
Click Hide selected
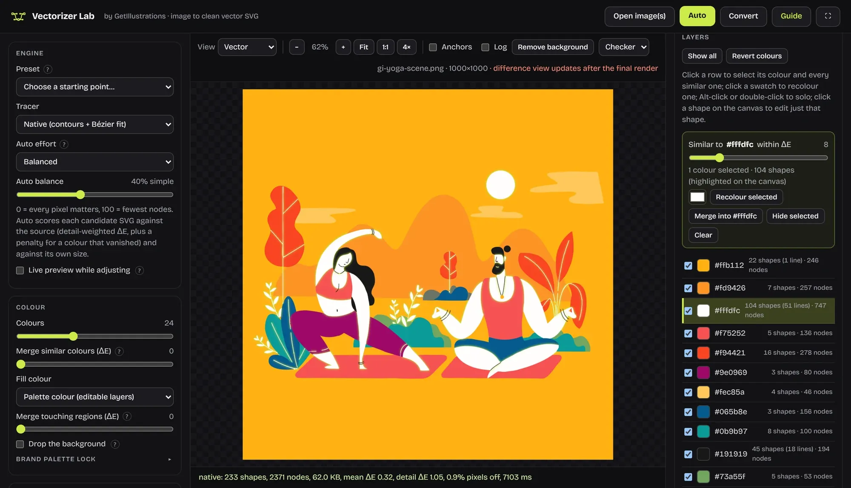click(x=795, y=216)
